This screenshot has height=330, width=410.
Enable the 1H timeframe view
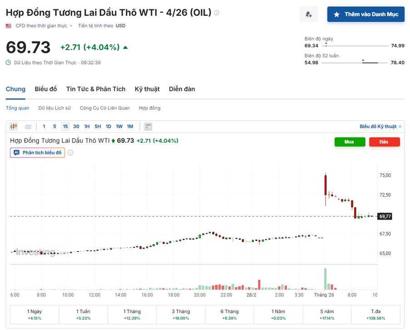click(x=86, y=126)
